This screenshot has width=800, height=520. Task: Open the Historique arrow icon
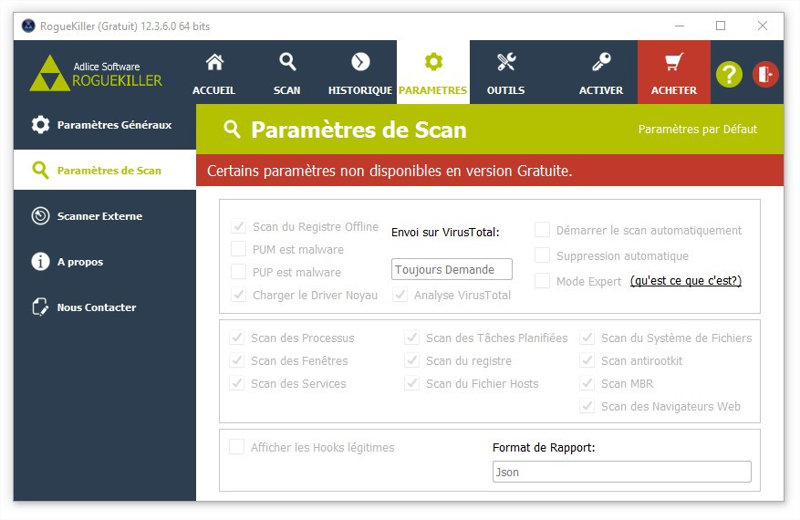coord(360,62)
